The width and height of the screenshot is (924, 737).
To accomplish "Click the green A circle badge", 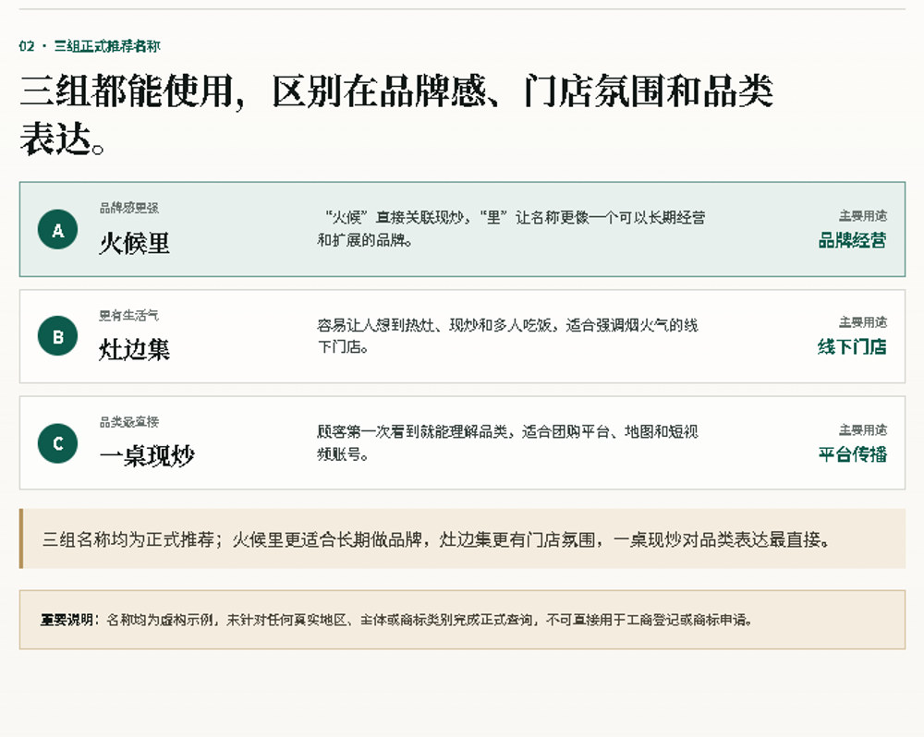I will pyautogui.click(x=57, y=230).
